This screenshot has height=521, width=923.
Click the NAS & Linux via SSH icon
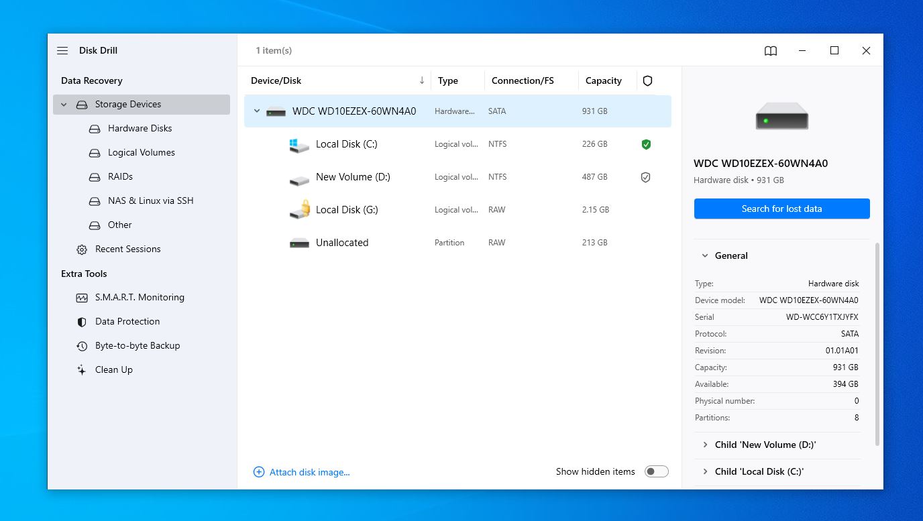pyautogui.click(x=95, y=201)
